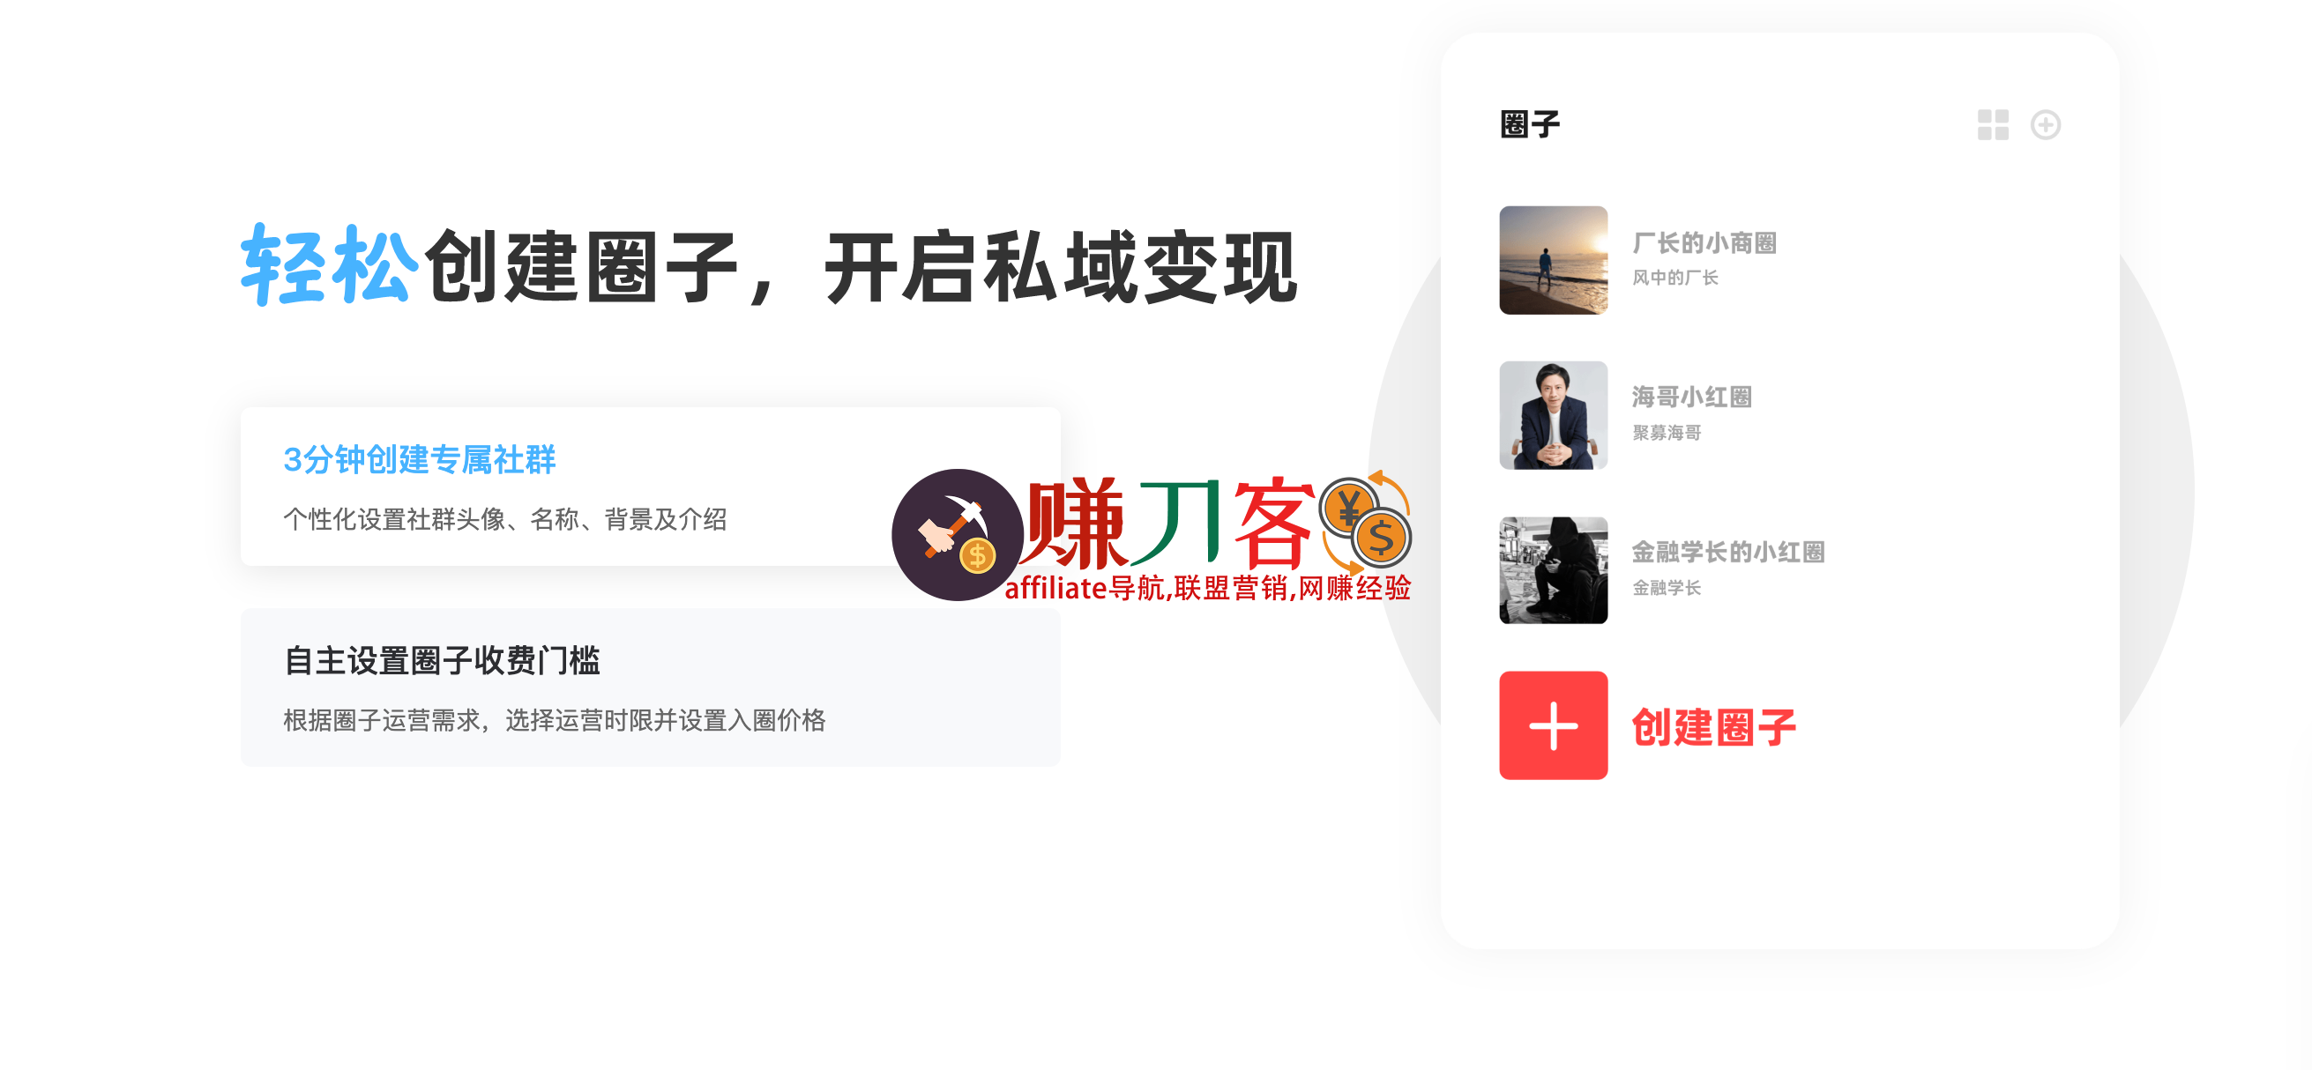The height and width of the screenshot is (1070, 2312).
Task: Click the 圈子 panel heading
Action: [1530, 124]
